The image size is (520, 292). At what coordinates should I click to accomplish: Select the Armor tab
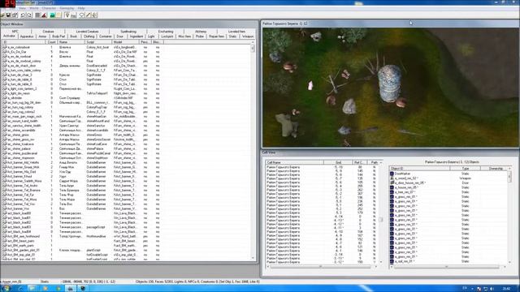click(42, 36)
